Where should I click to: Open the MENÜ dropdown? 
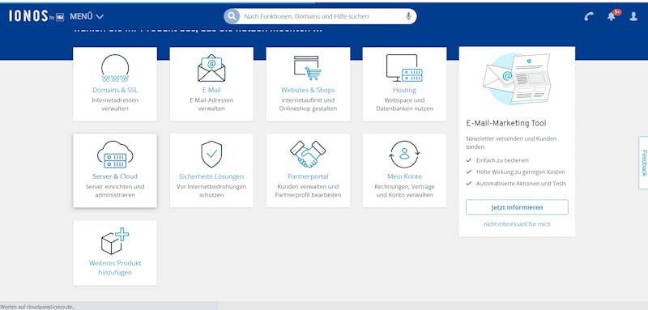coord(87,16)
